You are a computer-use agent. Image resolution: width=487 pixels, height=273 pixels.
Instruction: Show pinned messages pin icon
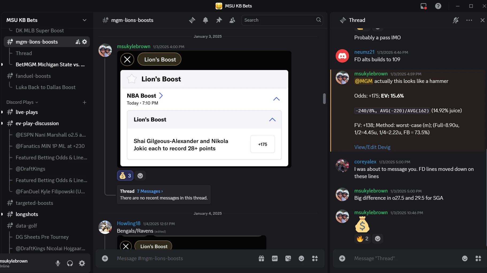coord(219,20)
